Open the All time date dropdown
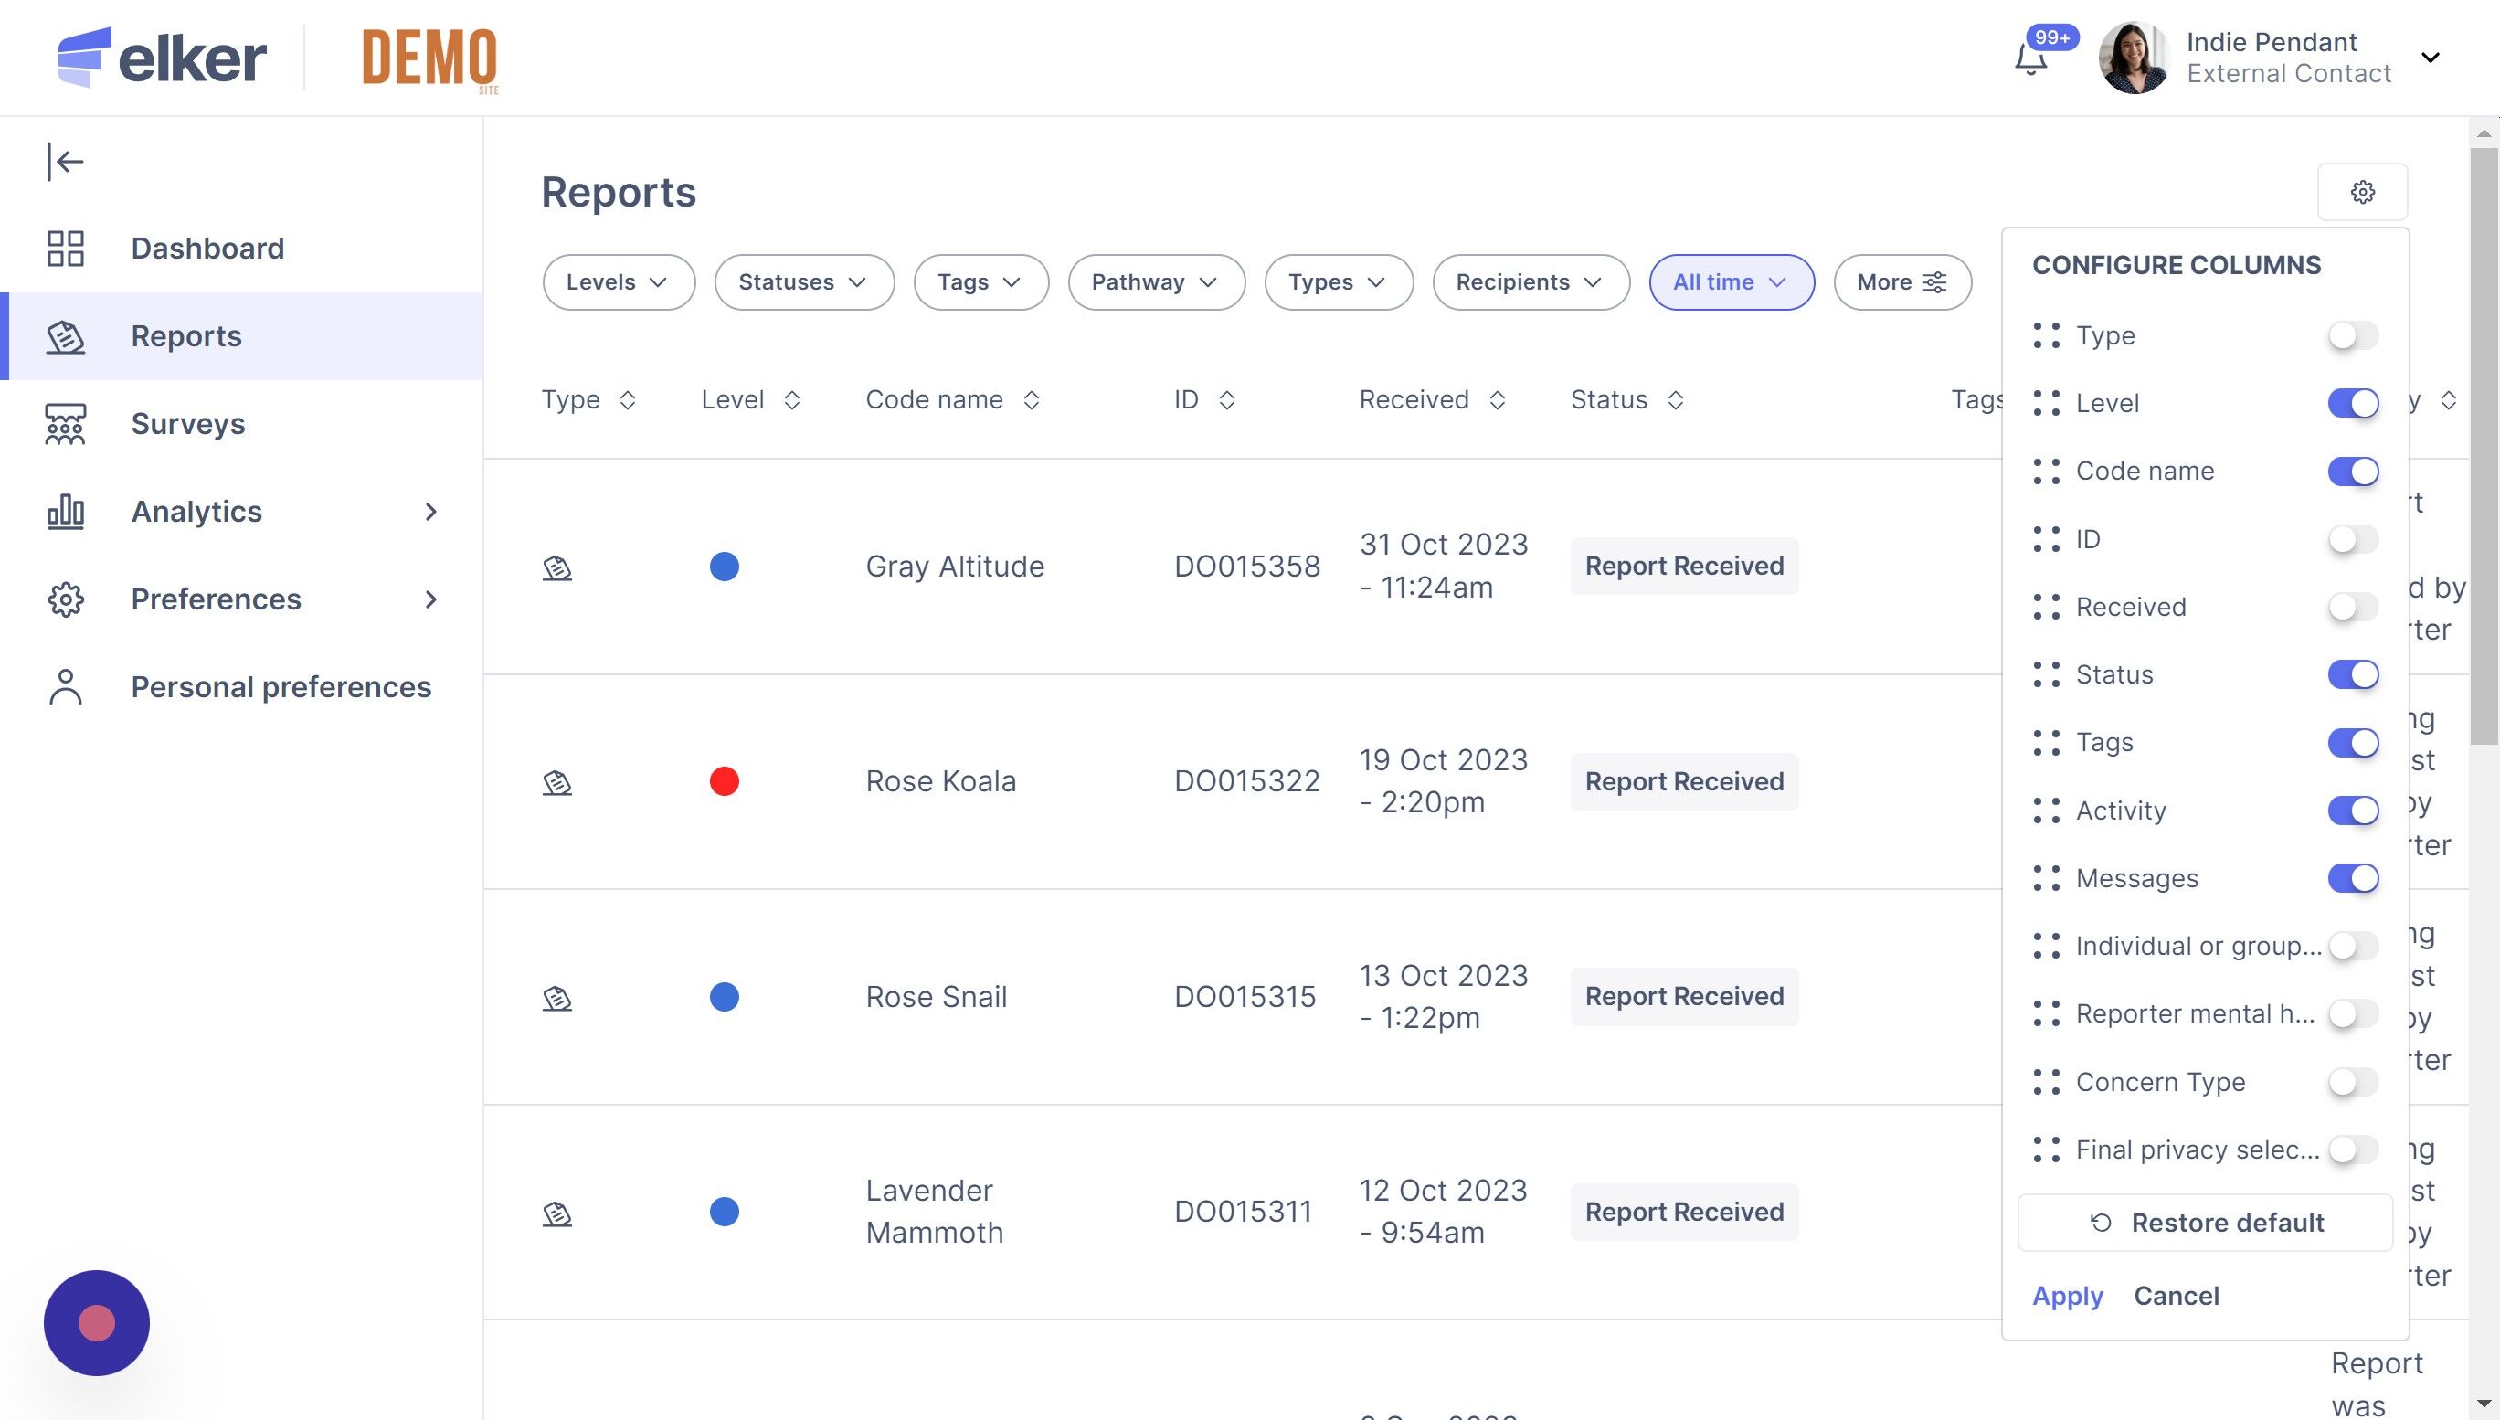Viewport: 2500px width, 1420px height. click(x=1731, y=283)
